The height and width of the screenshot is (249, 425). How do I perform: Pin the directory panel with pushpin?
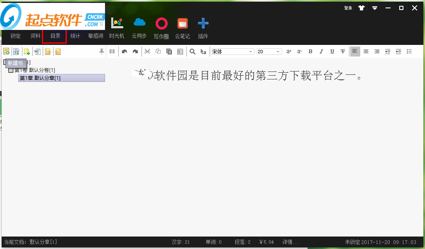(x=101, y=52)
